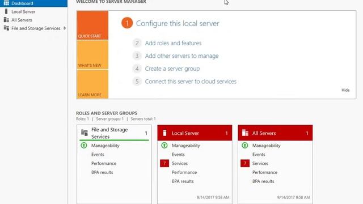Click Local Server tile header icon
The image size is (363, 204).
click(x=164, y=133)
